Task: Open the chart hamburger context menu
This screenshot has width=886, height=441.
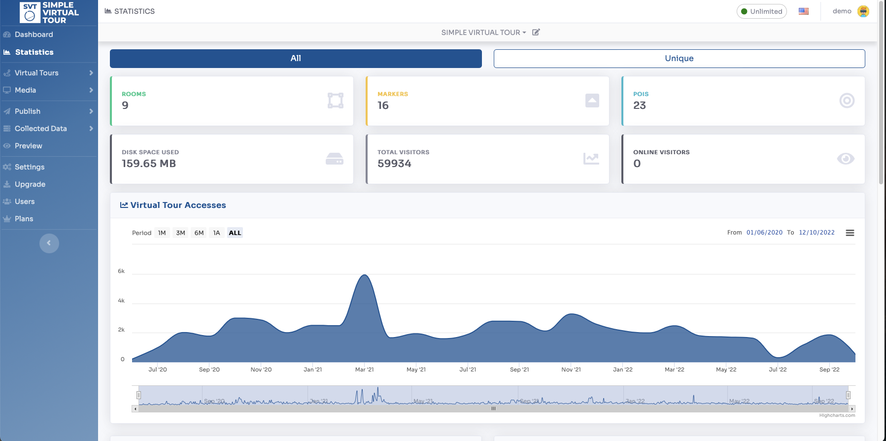Action: [850, 233]
